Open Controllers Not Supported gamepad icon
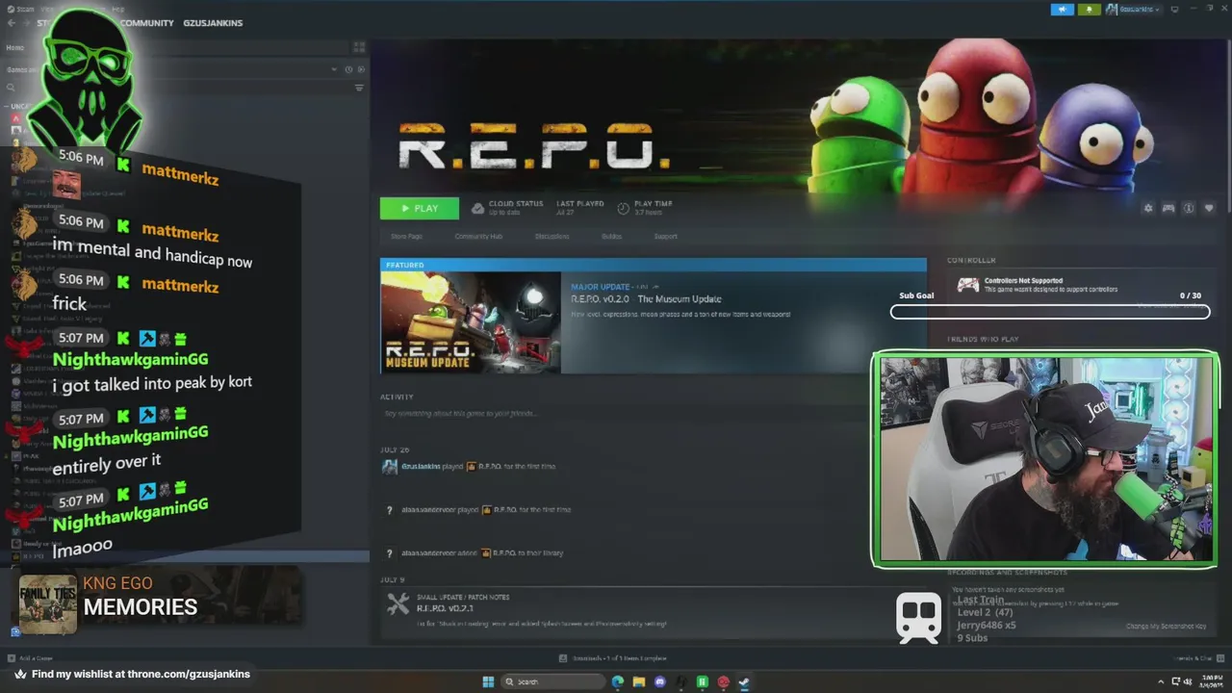Screen dimensions: 1232x693 (x=967, y=285)
